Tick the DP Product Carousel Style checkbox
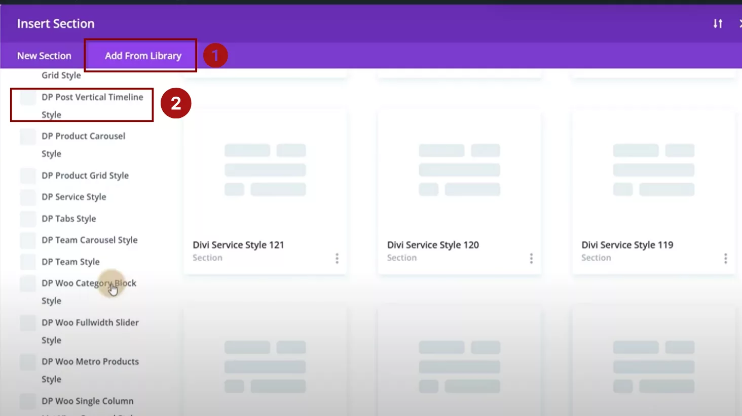 pos(28,136)
